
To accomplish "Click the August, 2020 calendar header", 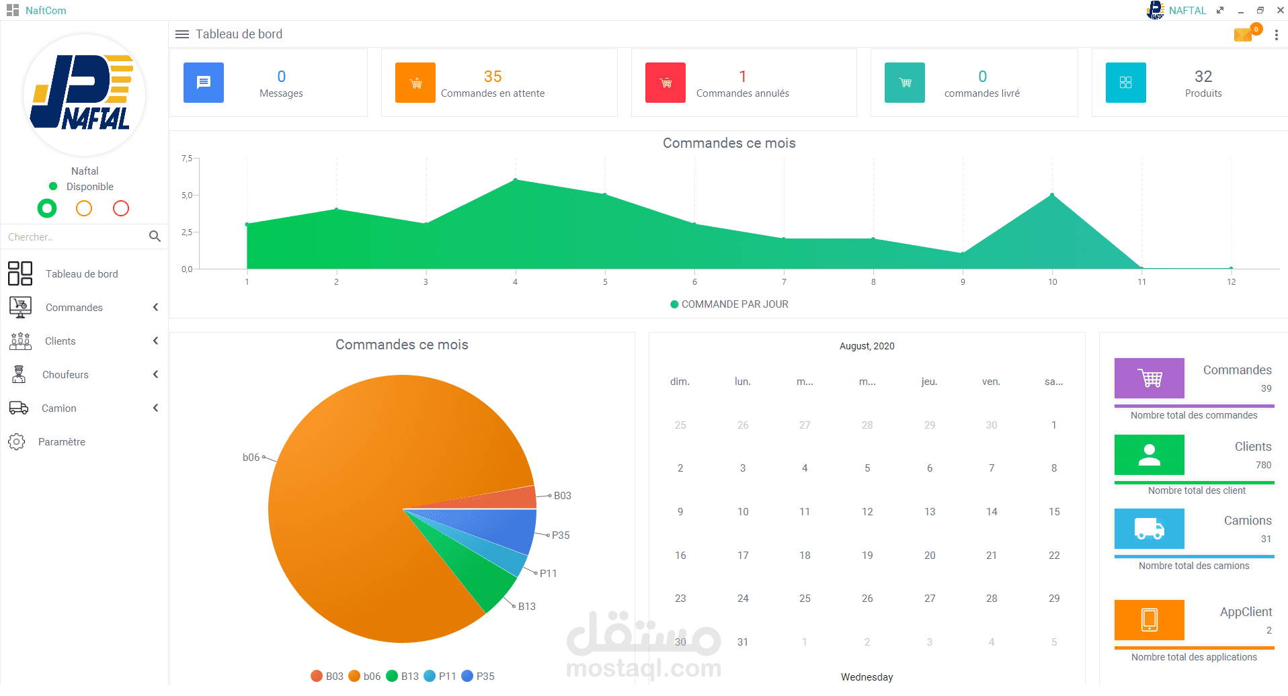I will pos(867,346).
